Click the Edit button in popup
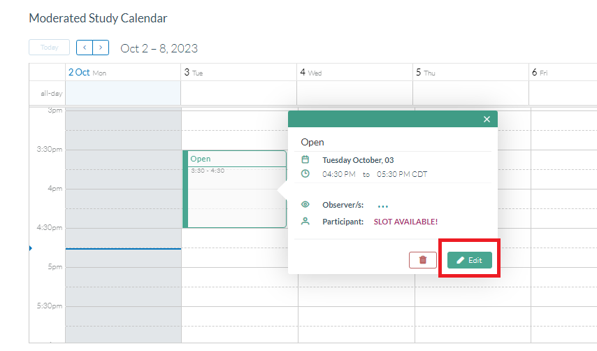This screenshot has height=351, width=597. (x=469, y=260)
